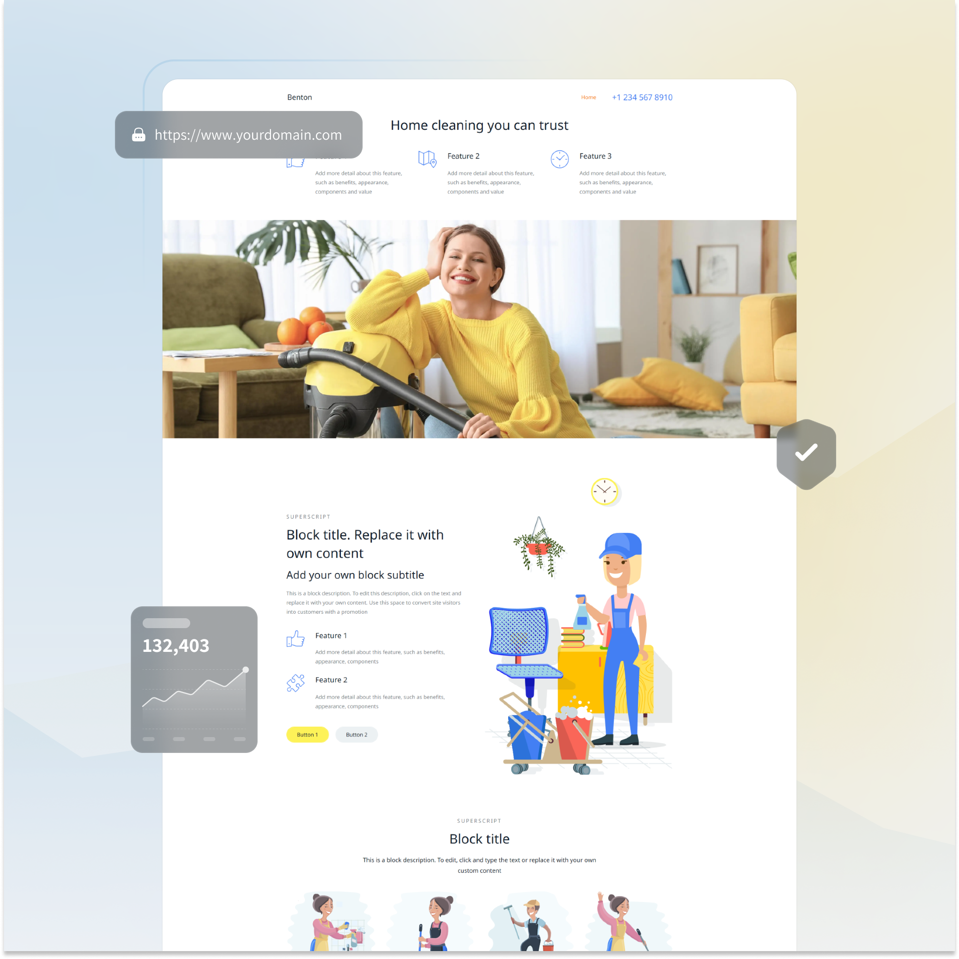Click the SSL lock icon in address bar

point(138,134)
